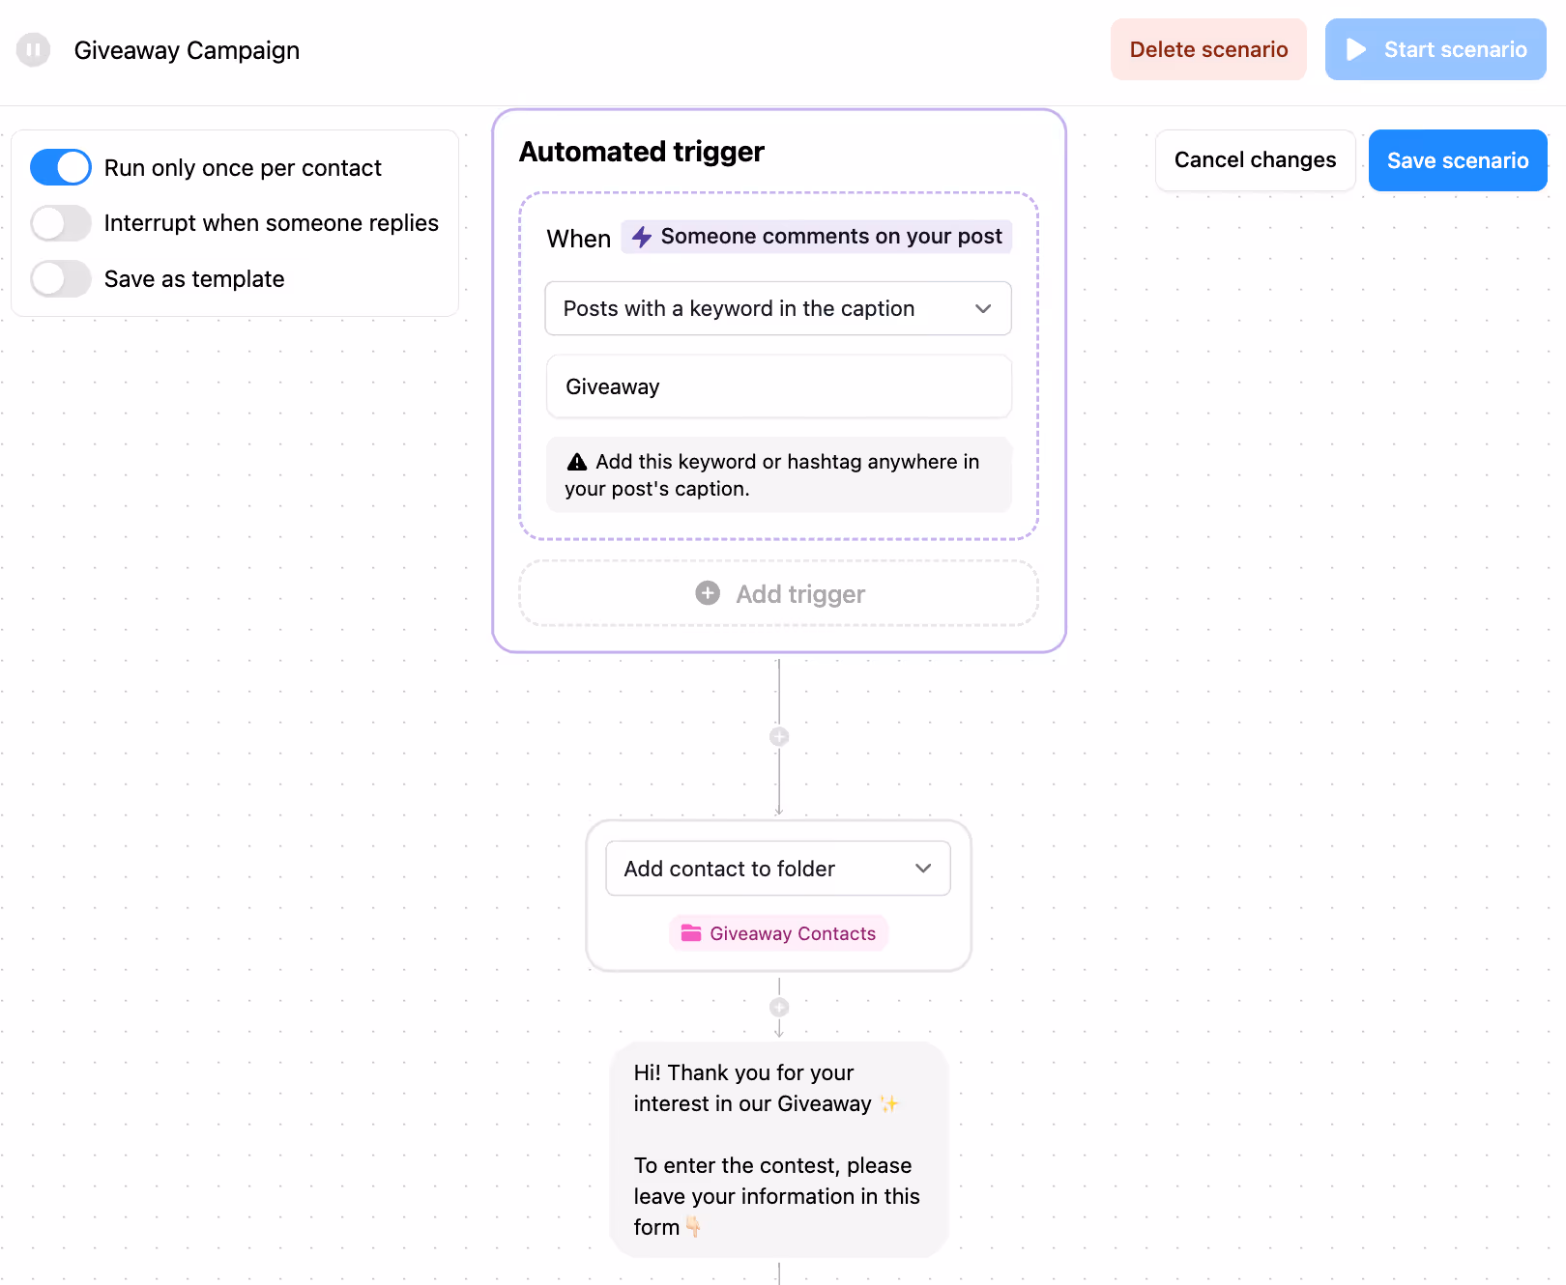Image resolution: width=1566 pixels, height=1285 pixels.
Task: Open the Posts with a keyword dropdown
Action: (x=983, y=308)
